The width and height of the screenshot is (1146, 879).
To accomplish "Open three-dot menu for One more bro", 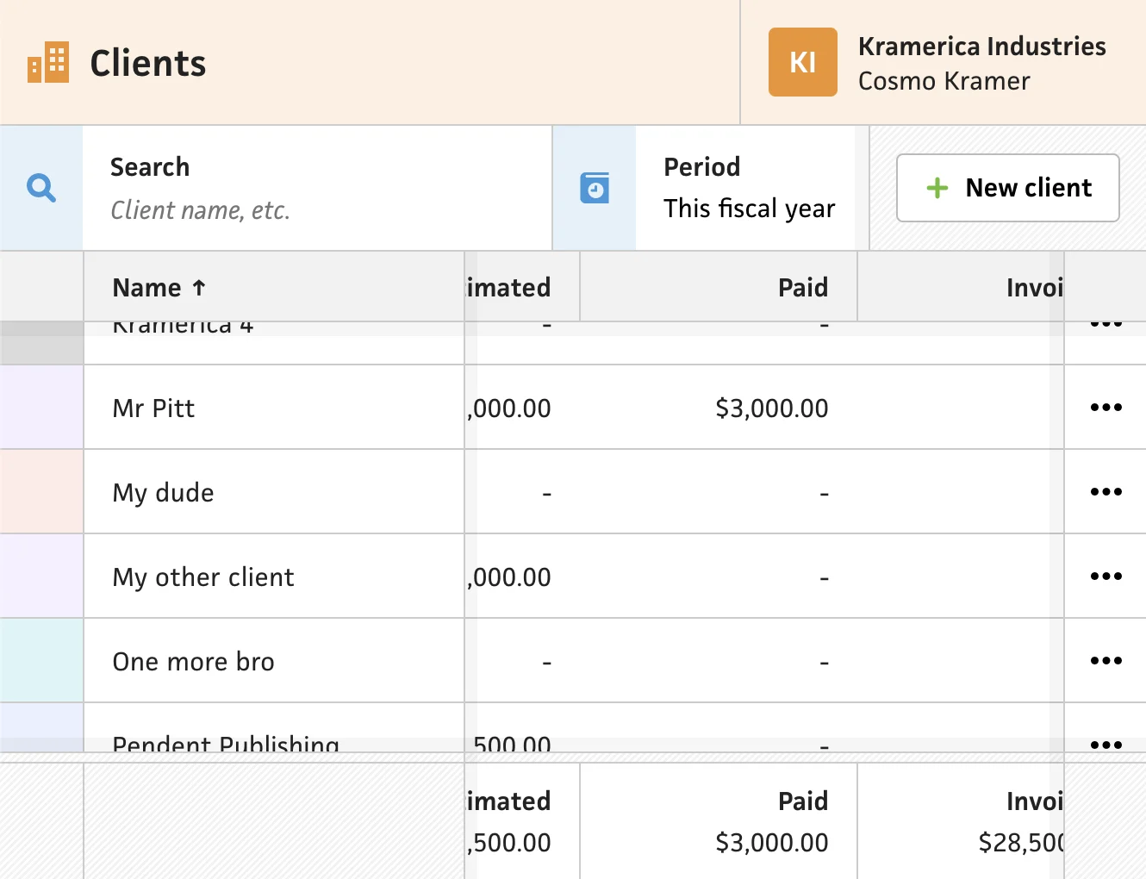I will (x=1106, y=661).
